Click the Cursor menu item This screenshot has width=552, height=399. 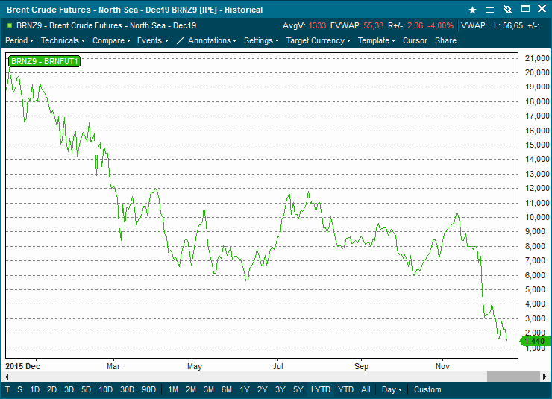point(415,40)
